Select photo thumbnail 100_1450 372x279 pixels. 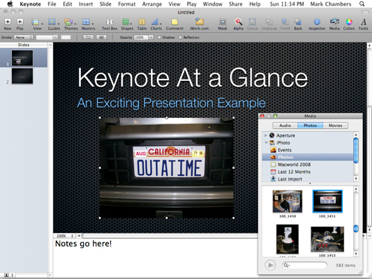[x=288, y=202]
